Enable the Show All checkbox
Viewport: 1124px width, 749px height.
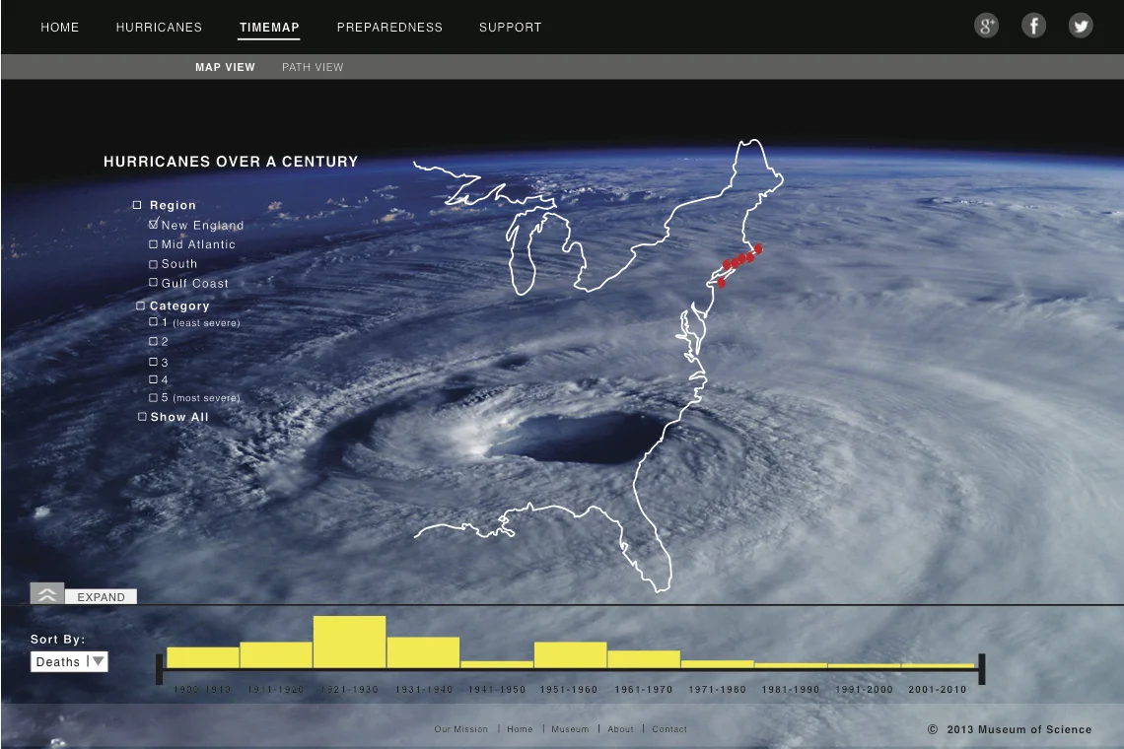coord(142,417)
